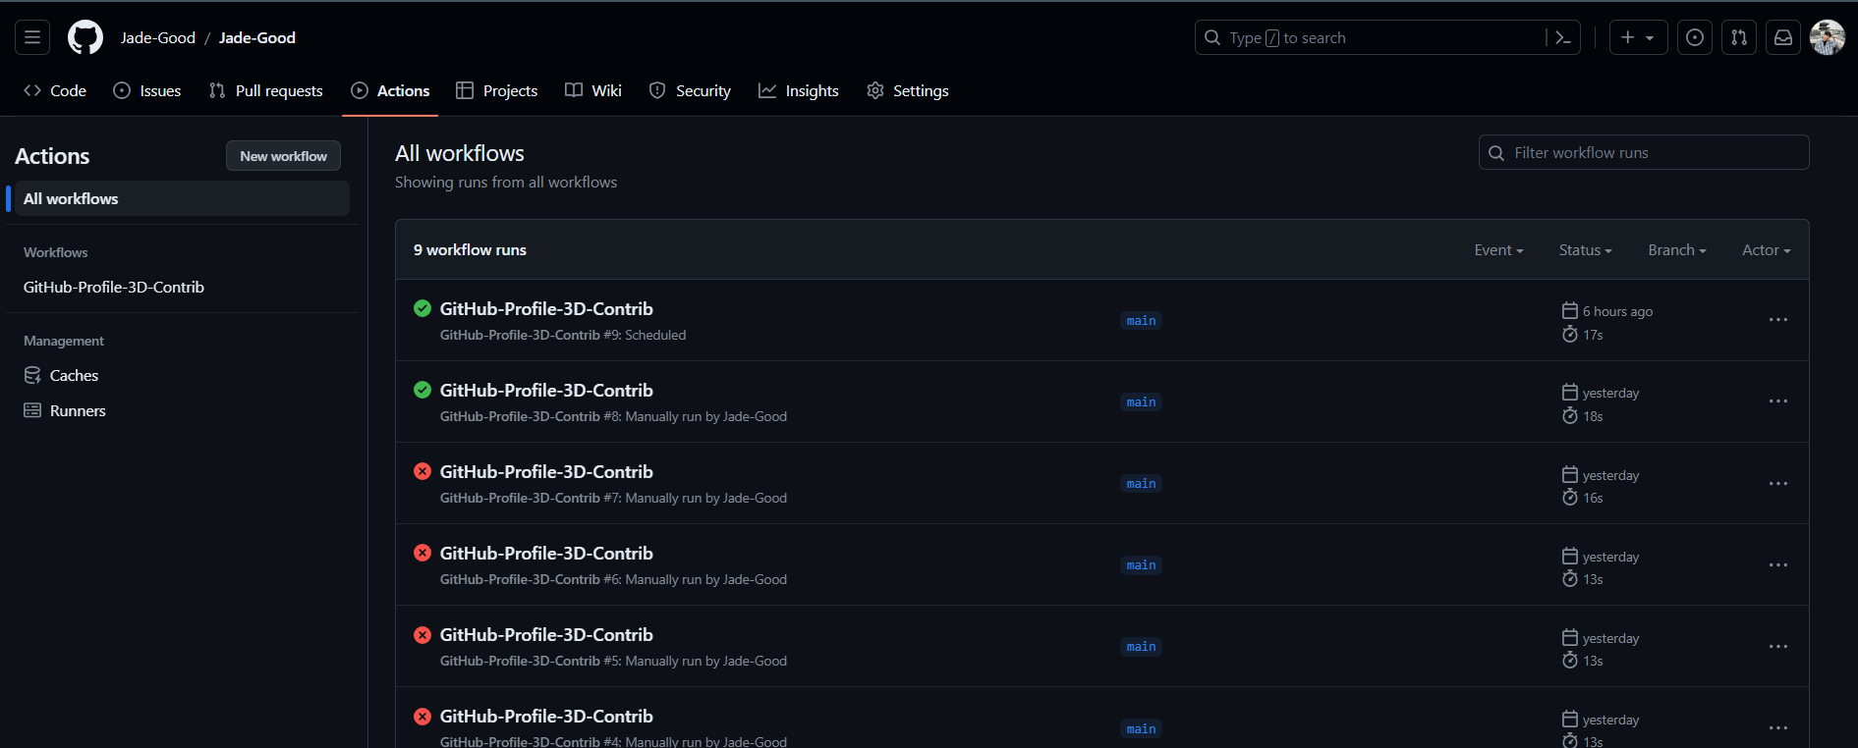The image size is (1858, 748).
Task: Switch to the Insights tab
Action: click(799, 90)
